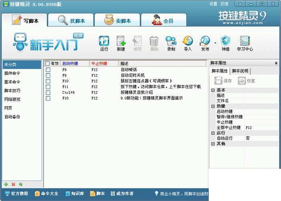Delete category with red X icon

[x=13, y=184]
